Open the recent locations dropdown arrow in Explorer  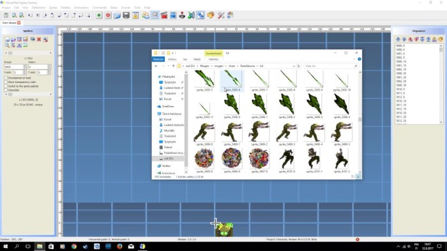tap(169, 66)
